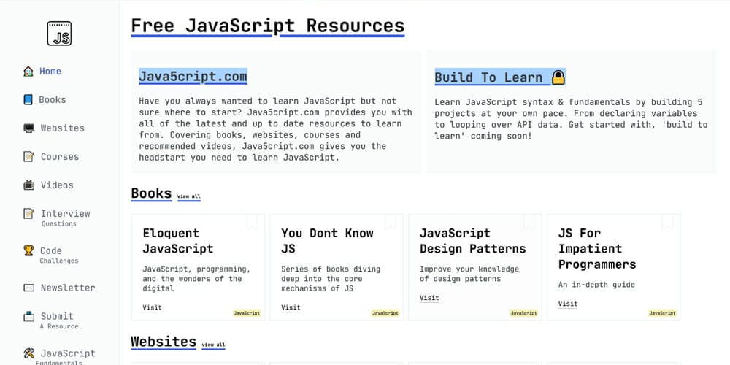
Task: Visit the Eloquent JavaScript book
Action: pos(152,308)
